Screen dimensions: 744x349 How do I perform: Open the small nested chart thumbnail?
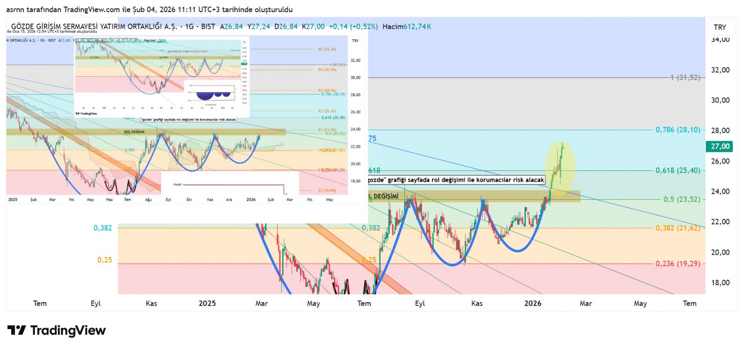coord(162,77)
